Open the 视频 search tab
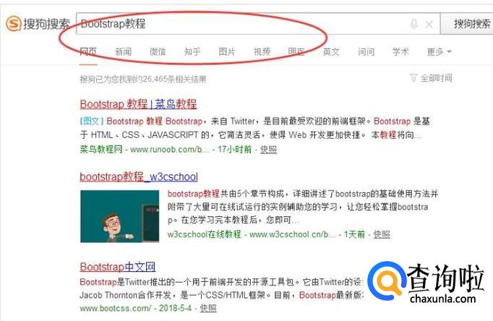Viewport: 493px width, 321px height. (x=262, y=51)
